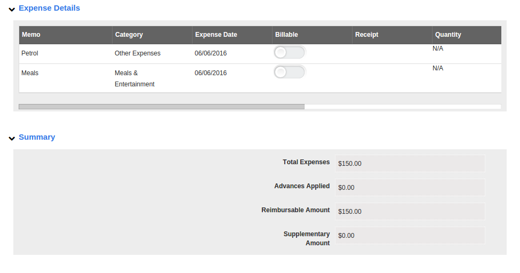520x273 pixels.
Task: Click the Receipt column header
Action: (366, 35)
